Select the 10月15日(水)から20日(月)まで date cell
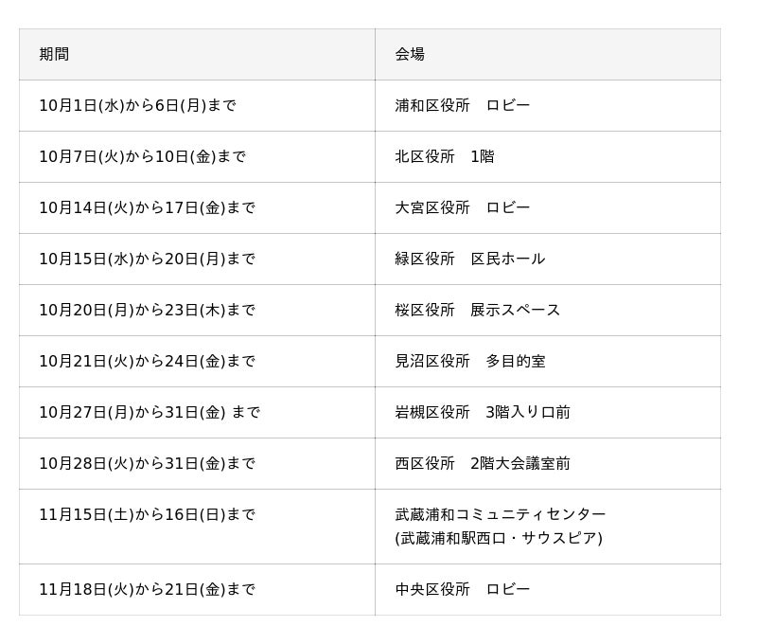The height and width of the screenshot is (644, 757). (147, 259)
